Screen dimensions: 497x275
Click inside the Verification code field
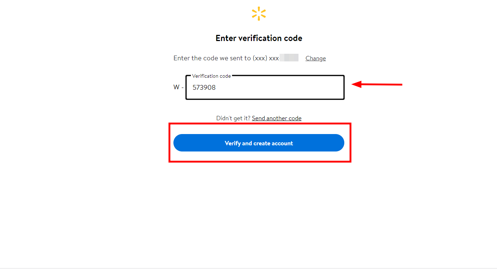[x=265, y=88]
